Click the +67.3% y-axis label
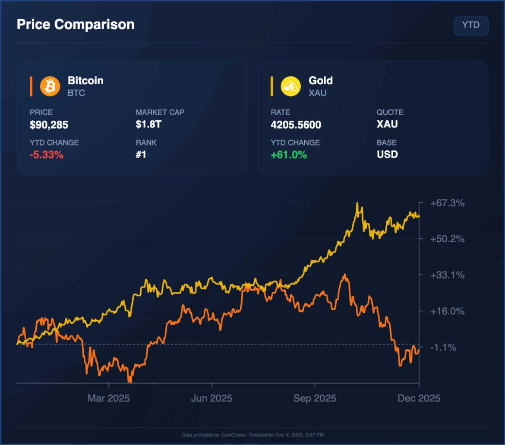The width and height of the screenshot is (505, 445). (x=447, y=203)
